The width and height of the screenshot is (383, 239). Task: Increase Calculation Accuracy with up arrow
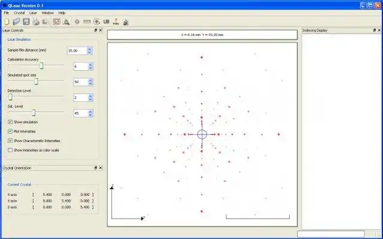90,65
